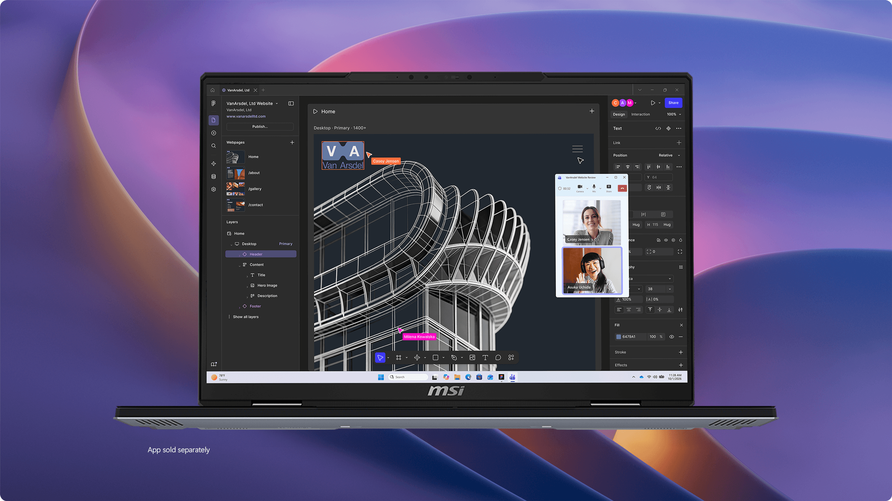Expand the VanArsdel, Ltd Website project menu
892x501 pixels.
277,103
